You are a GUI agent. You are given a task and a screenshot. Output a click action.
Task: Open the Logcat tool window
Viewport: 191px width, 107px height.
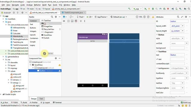(45, 103)
